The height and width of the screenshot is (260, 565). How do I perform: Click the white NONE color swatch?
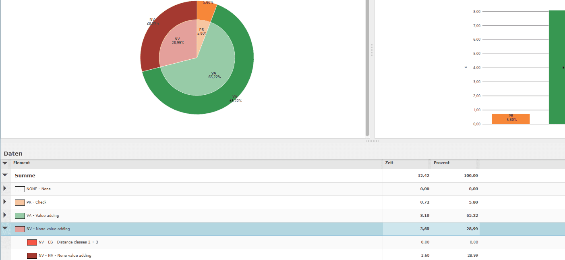click(20, 189)
